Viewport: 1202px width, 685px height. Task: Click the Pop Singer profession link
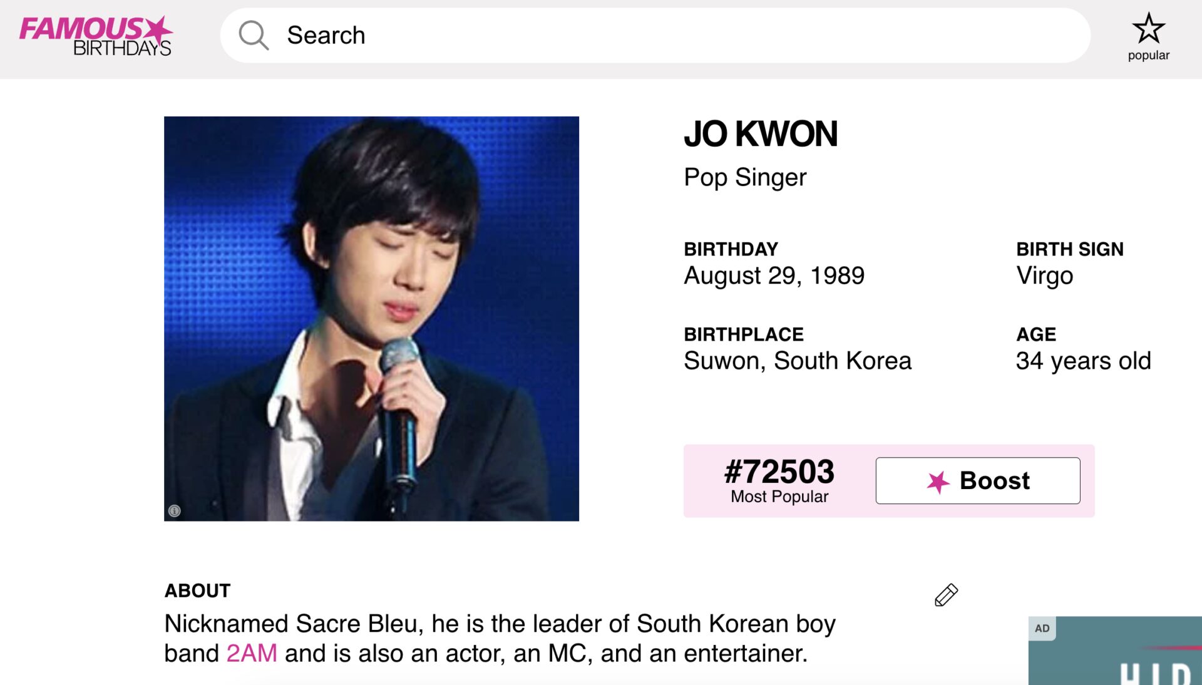pyautogui.click(x=745, y=177)
